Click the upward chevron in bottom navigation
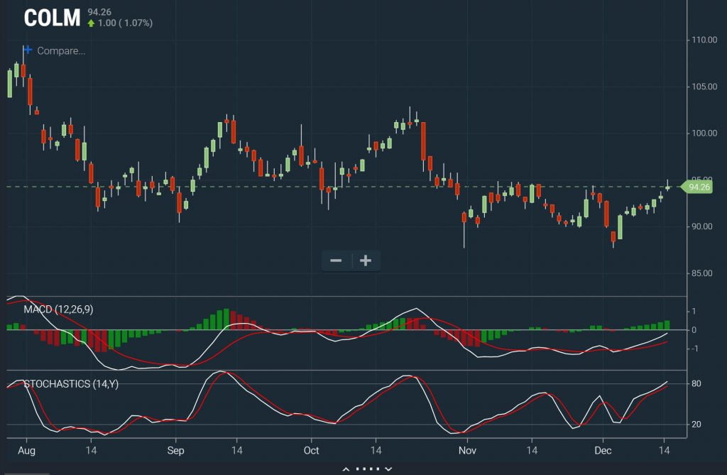Viewport: 727px width, 475px height. click(x=346, y=469)
